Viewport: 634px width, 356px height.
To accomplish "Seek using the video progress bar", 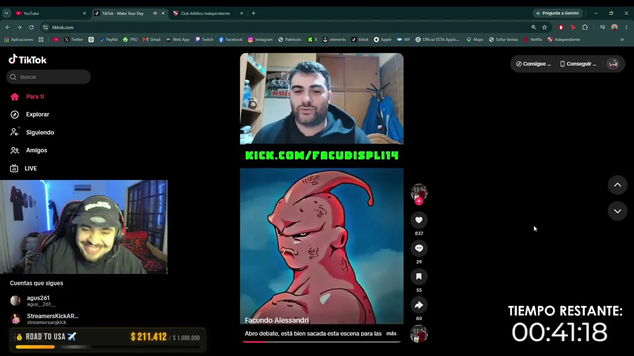I will pyautogui.click(x=321, y=342).
